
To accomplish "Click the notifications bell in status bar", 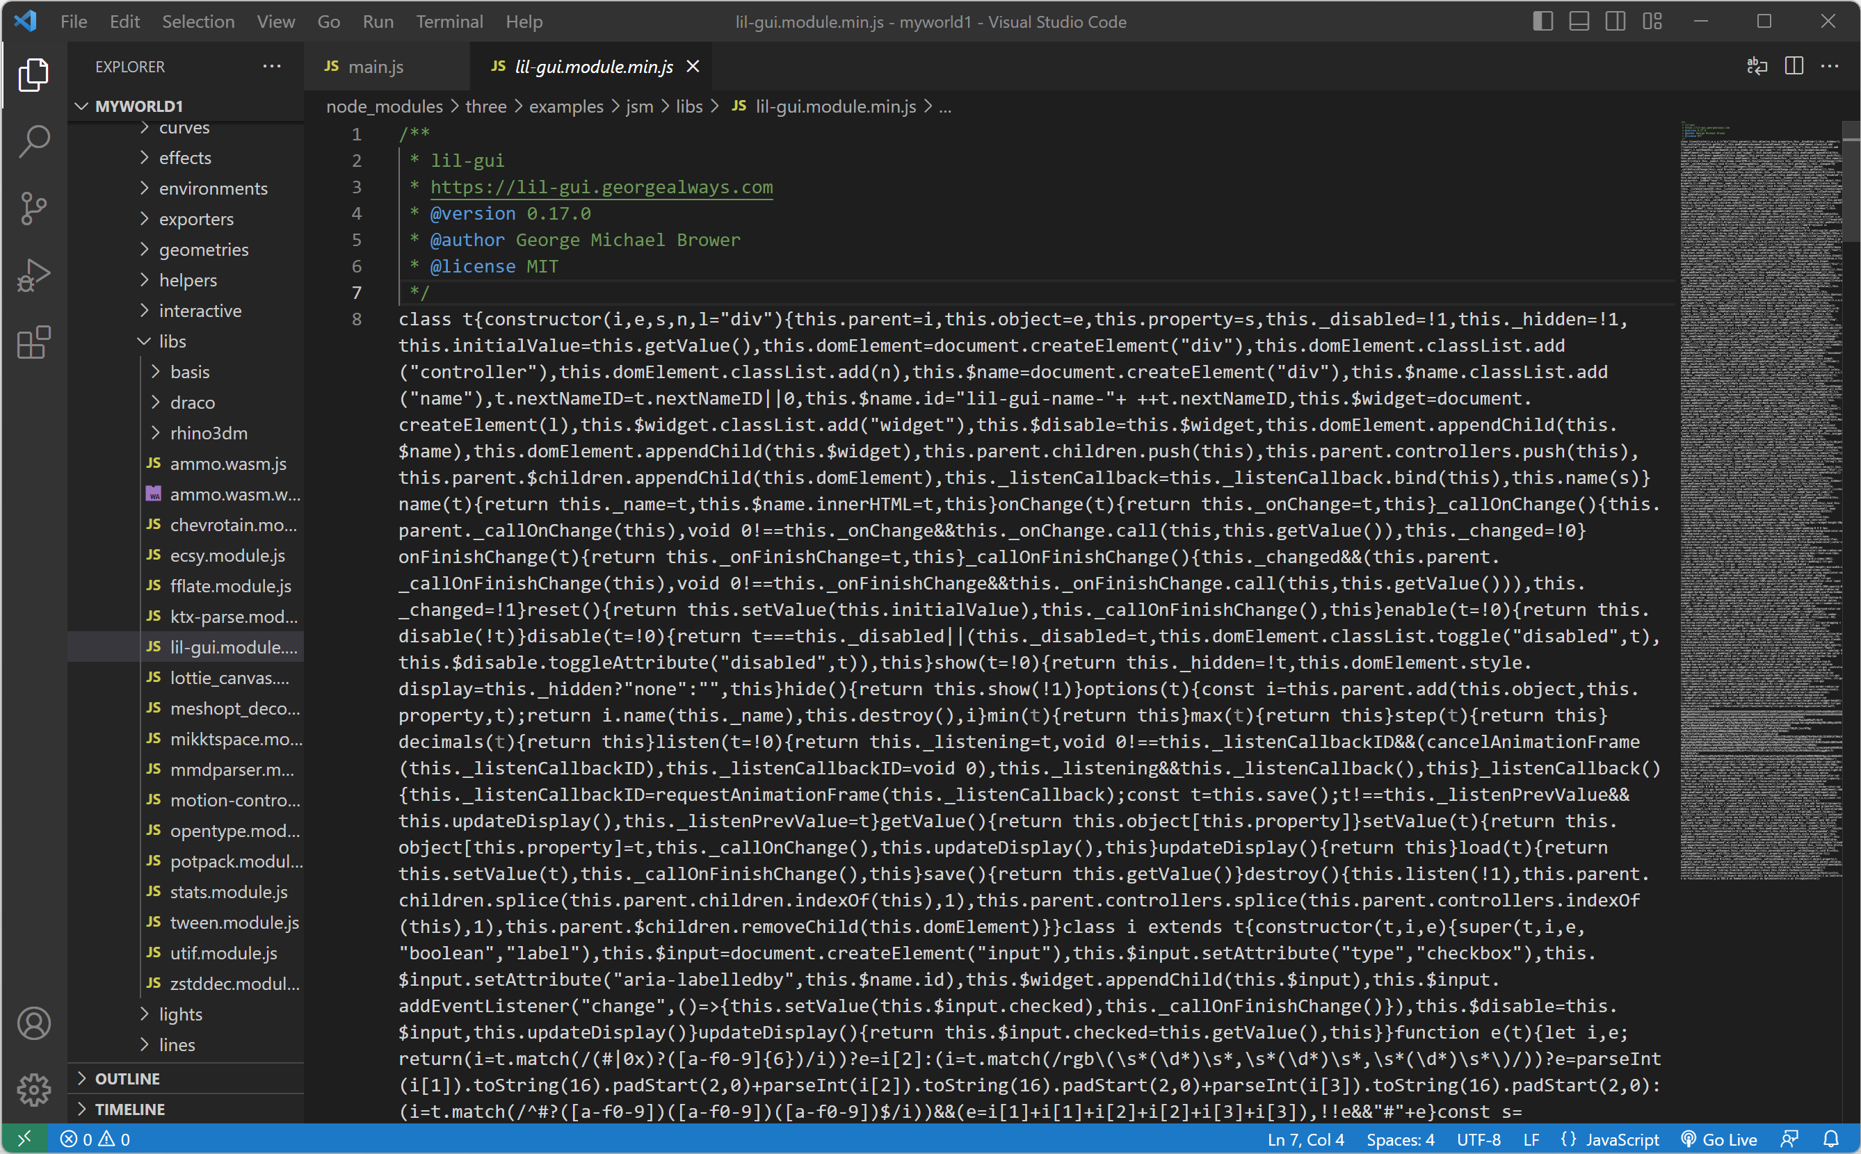I will [1831, 1139].
